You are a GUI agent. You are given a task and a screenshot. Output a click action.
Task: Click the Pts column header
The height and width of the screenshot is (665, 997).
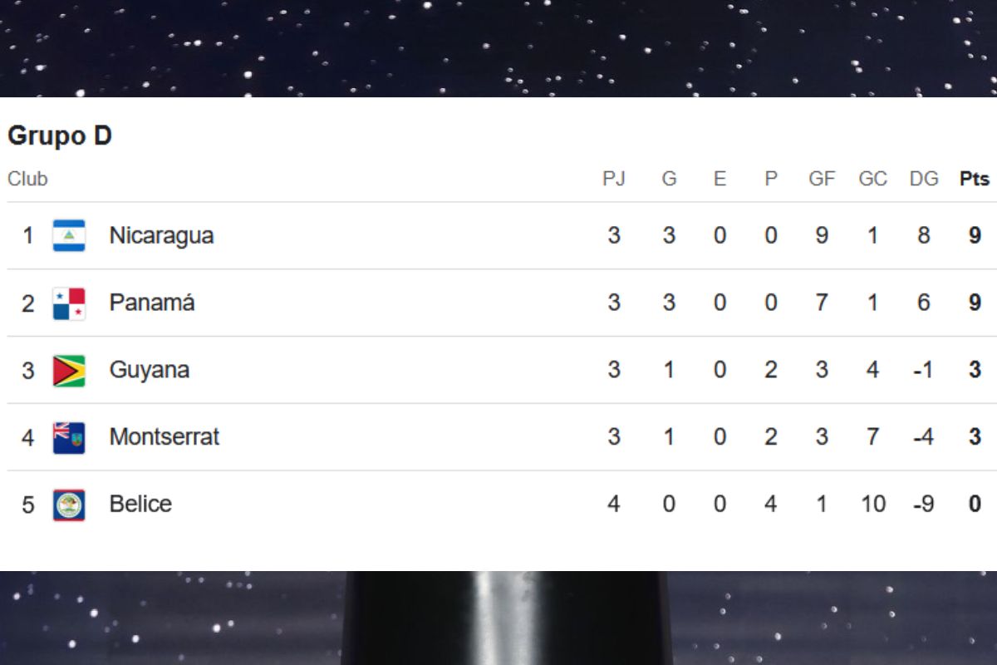[975, 179]
